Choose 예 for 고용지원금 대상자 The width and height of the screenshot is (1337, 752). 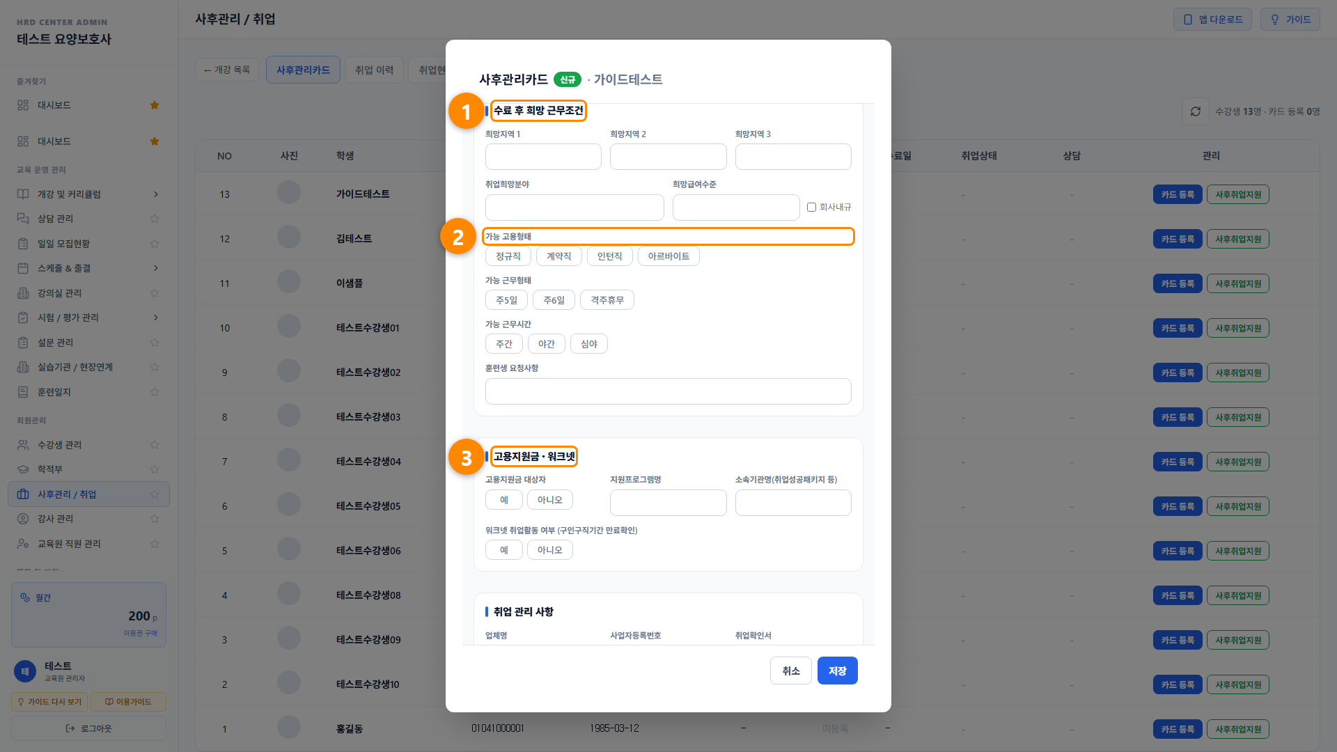(x=504, y=500)
